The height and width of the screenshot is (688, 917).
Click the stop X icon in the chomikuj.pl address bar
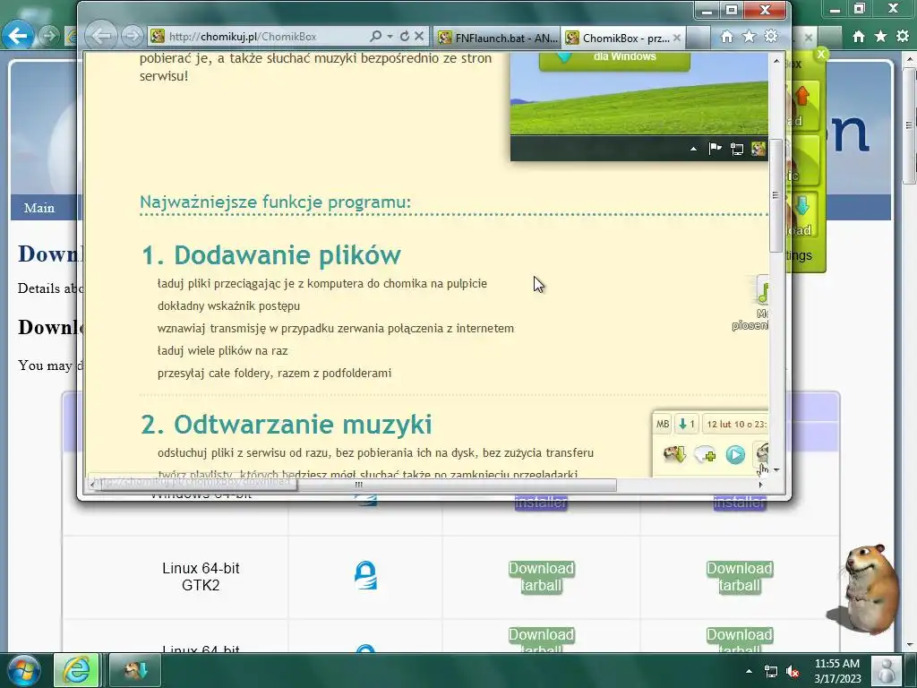pos(419,36)
